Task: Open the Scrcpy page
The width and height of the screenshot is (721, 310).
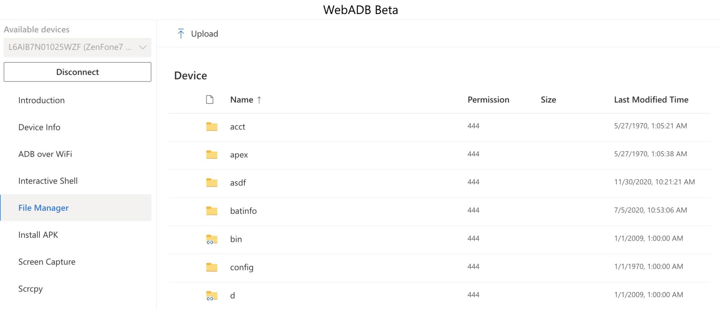Action: (x=31, y=289)
